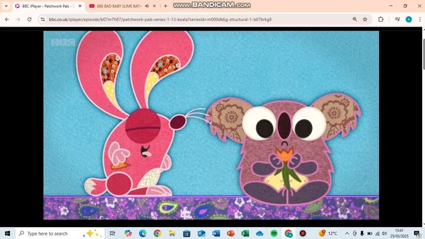Open the zoom magnifier in address bar

354,19
